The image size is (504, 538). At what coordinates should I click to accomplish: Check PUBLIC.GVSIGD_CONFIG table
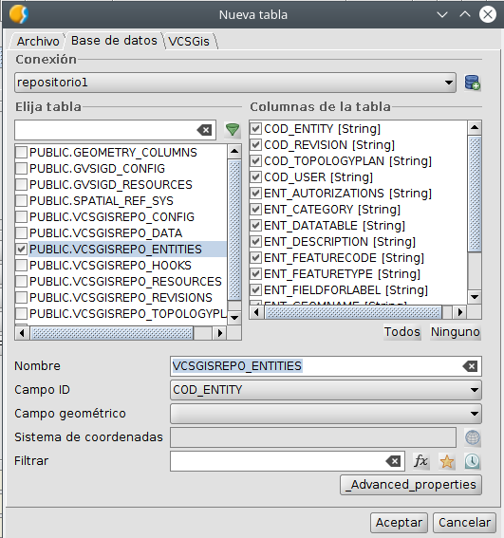[x=21, y=168]
